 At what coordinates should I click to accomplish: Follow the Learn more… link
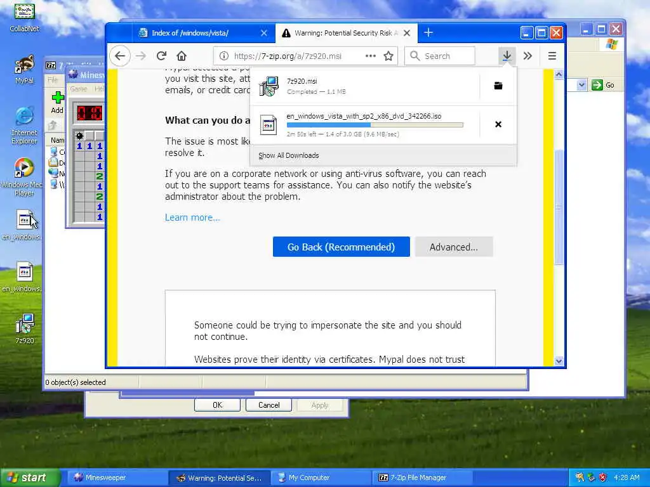click(x=192, y=218)
